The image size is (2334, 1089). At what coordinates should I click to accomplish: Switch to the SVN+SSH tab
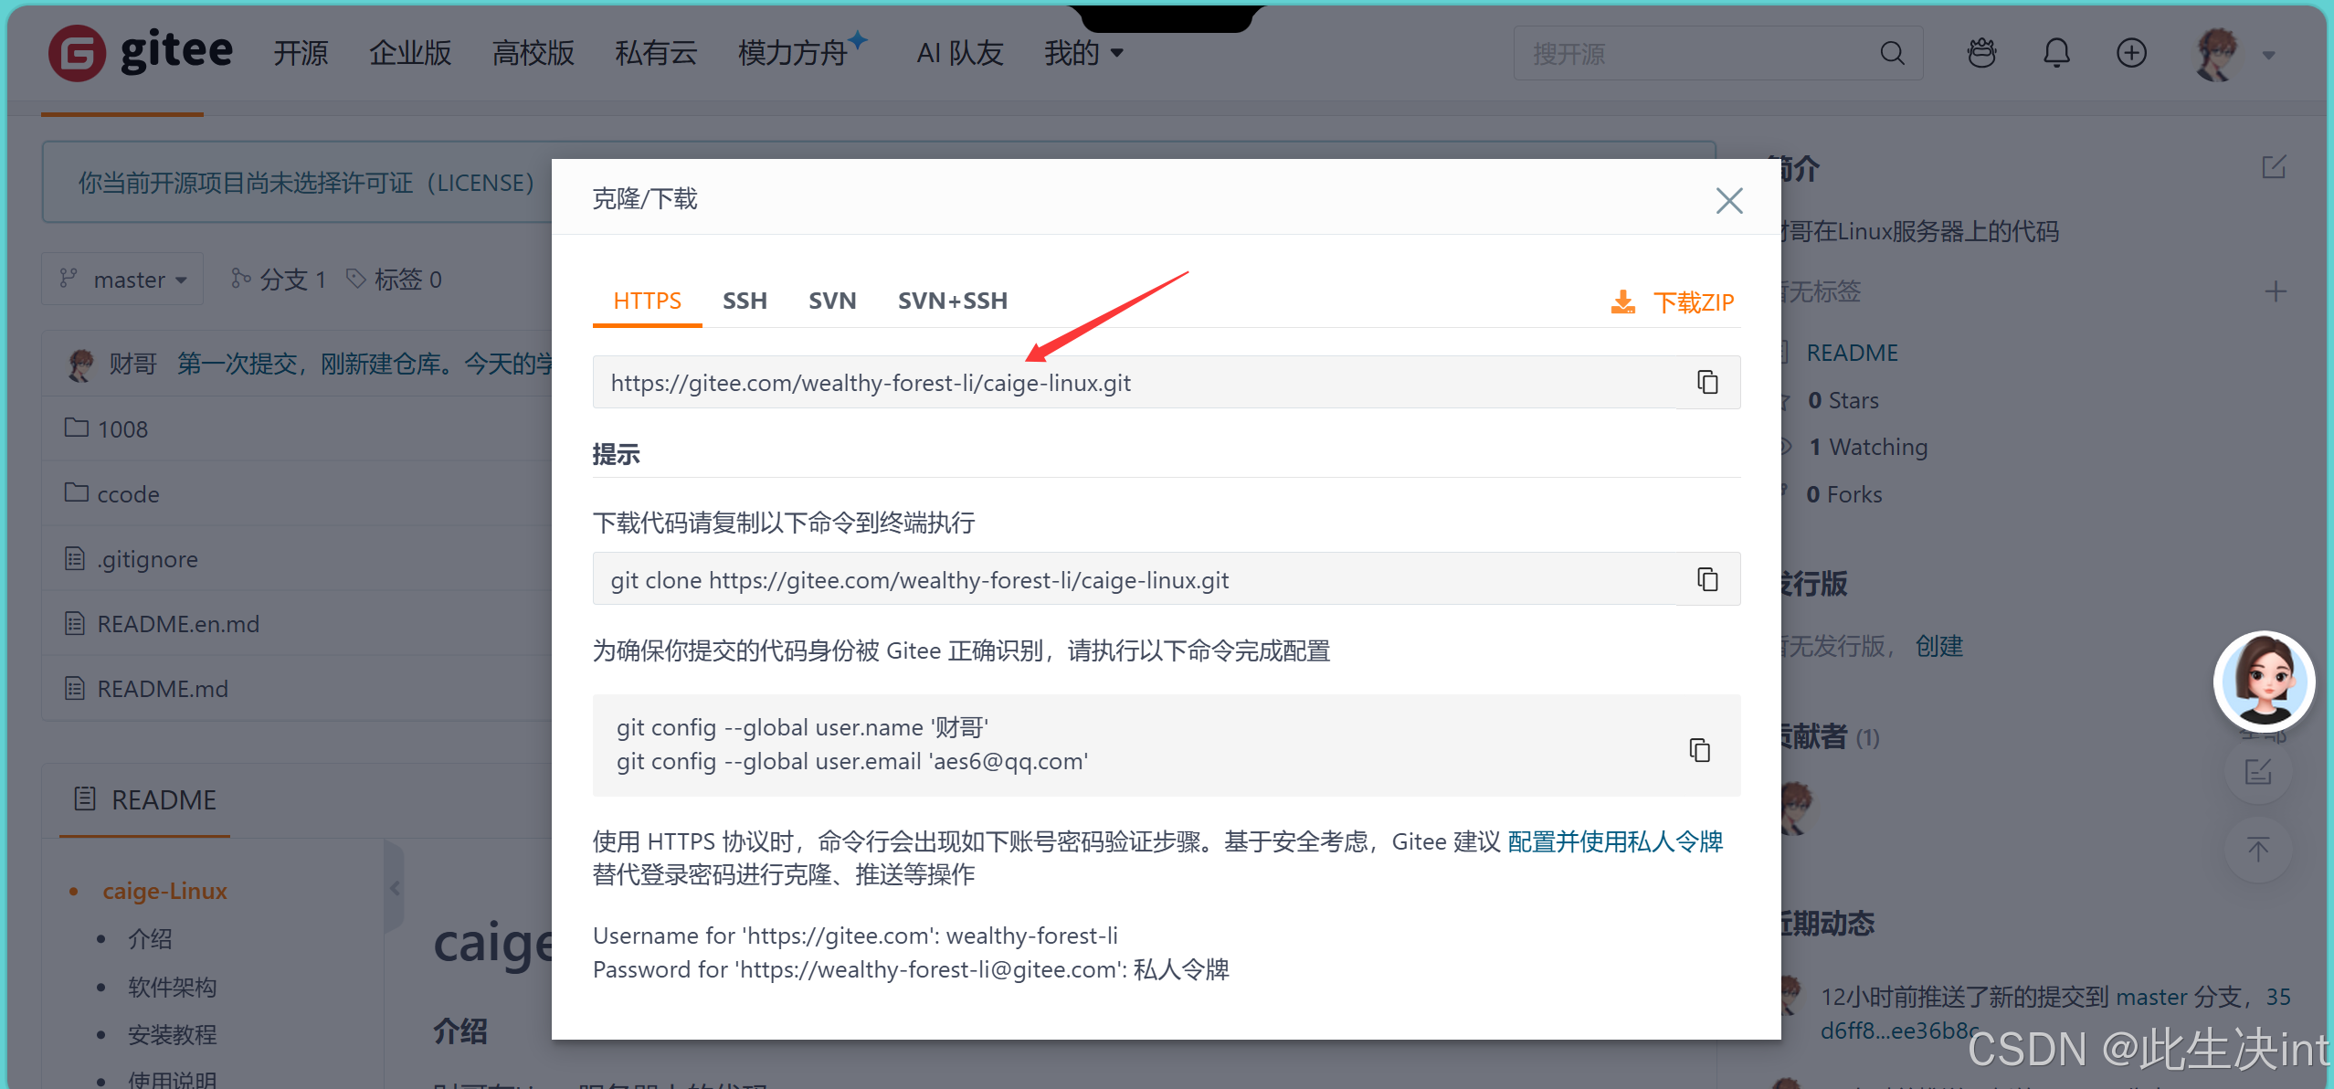[x=953, y=301]
